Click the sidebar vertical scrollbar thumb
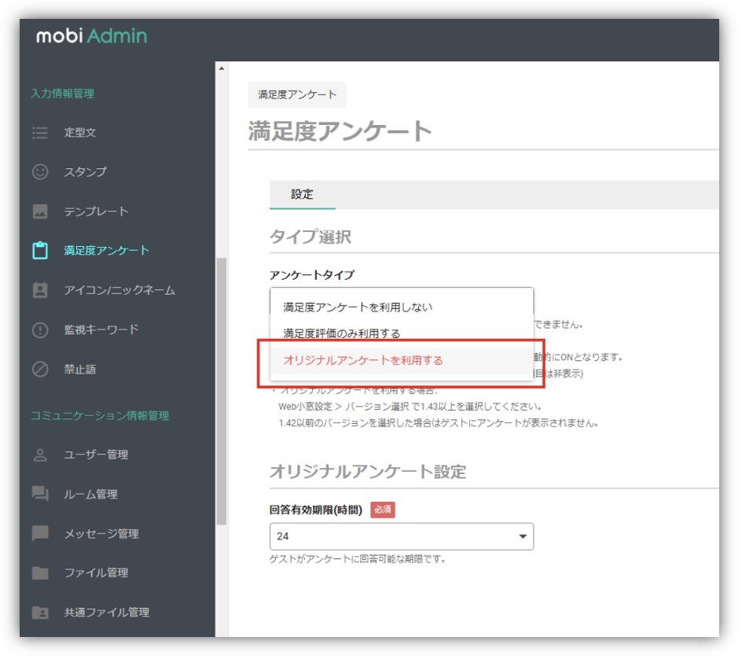This screenshot has width=742, height=659. (222, 391)
